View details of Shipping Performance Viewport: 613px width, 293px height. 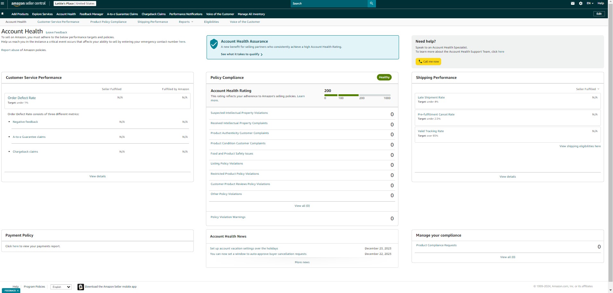[508, 177]
